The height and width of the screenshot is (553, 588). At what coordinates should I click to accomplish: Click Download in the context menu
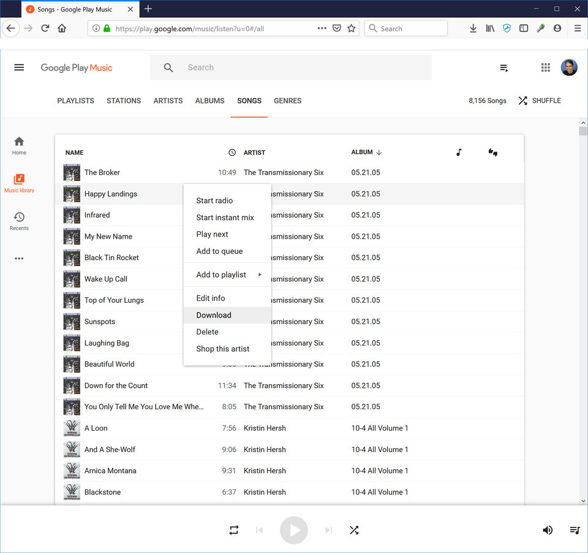[x=227, y=315]
